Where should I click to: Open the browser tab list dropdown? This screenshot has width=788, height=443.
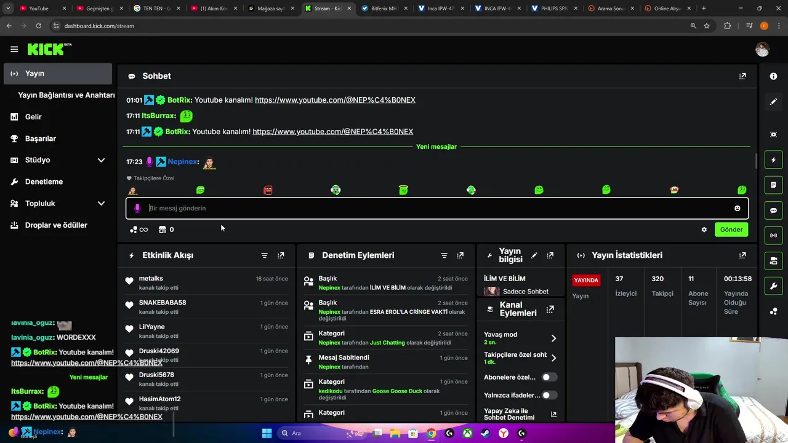pyautogui.click(x=8, y=9)
